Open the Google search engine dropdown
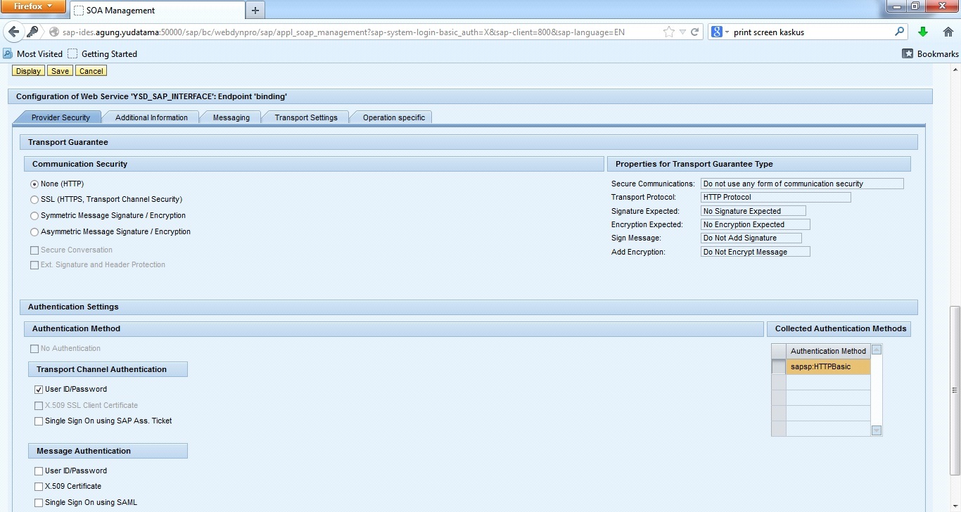Image resolution: width=961 pixels, height=512 pixels. pos(719,32)
